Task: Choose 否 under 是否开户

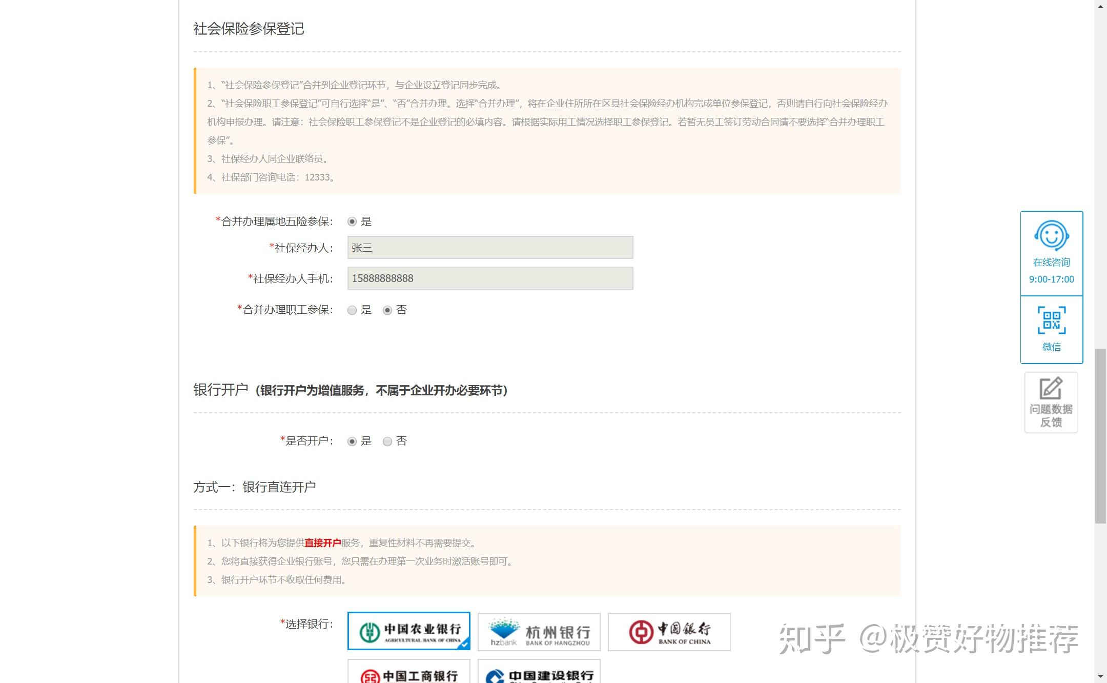Action: pos(387,441)
